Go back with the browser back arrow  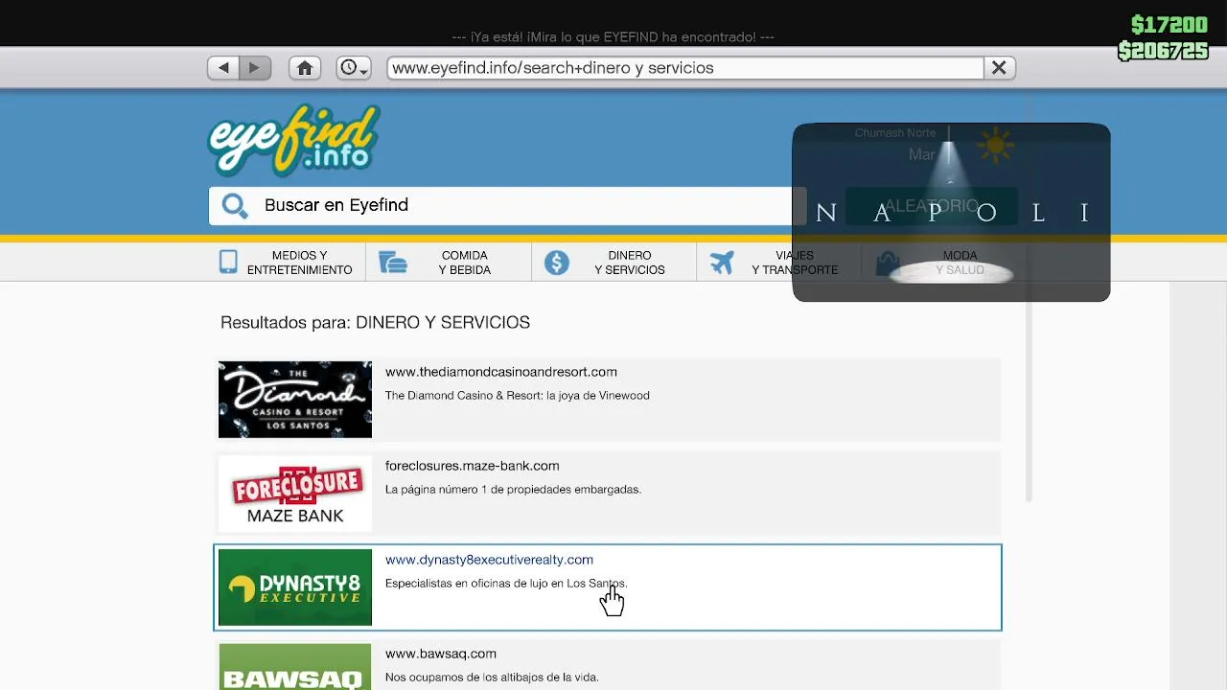(223, 68)
